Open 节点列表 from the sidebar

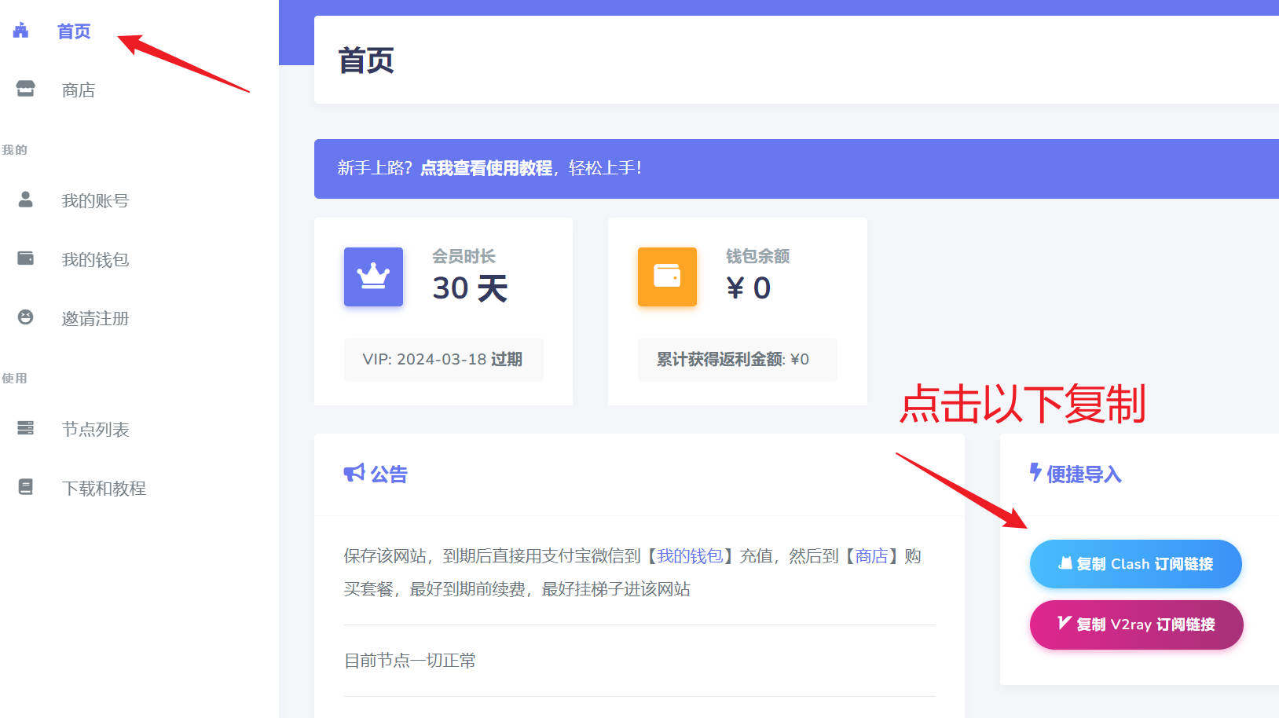(x=94, y=428)
